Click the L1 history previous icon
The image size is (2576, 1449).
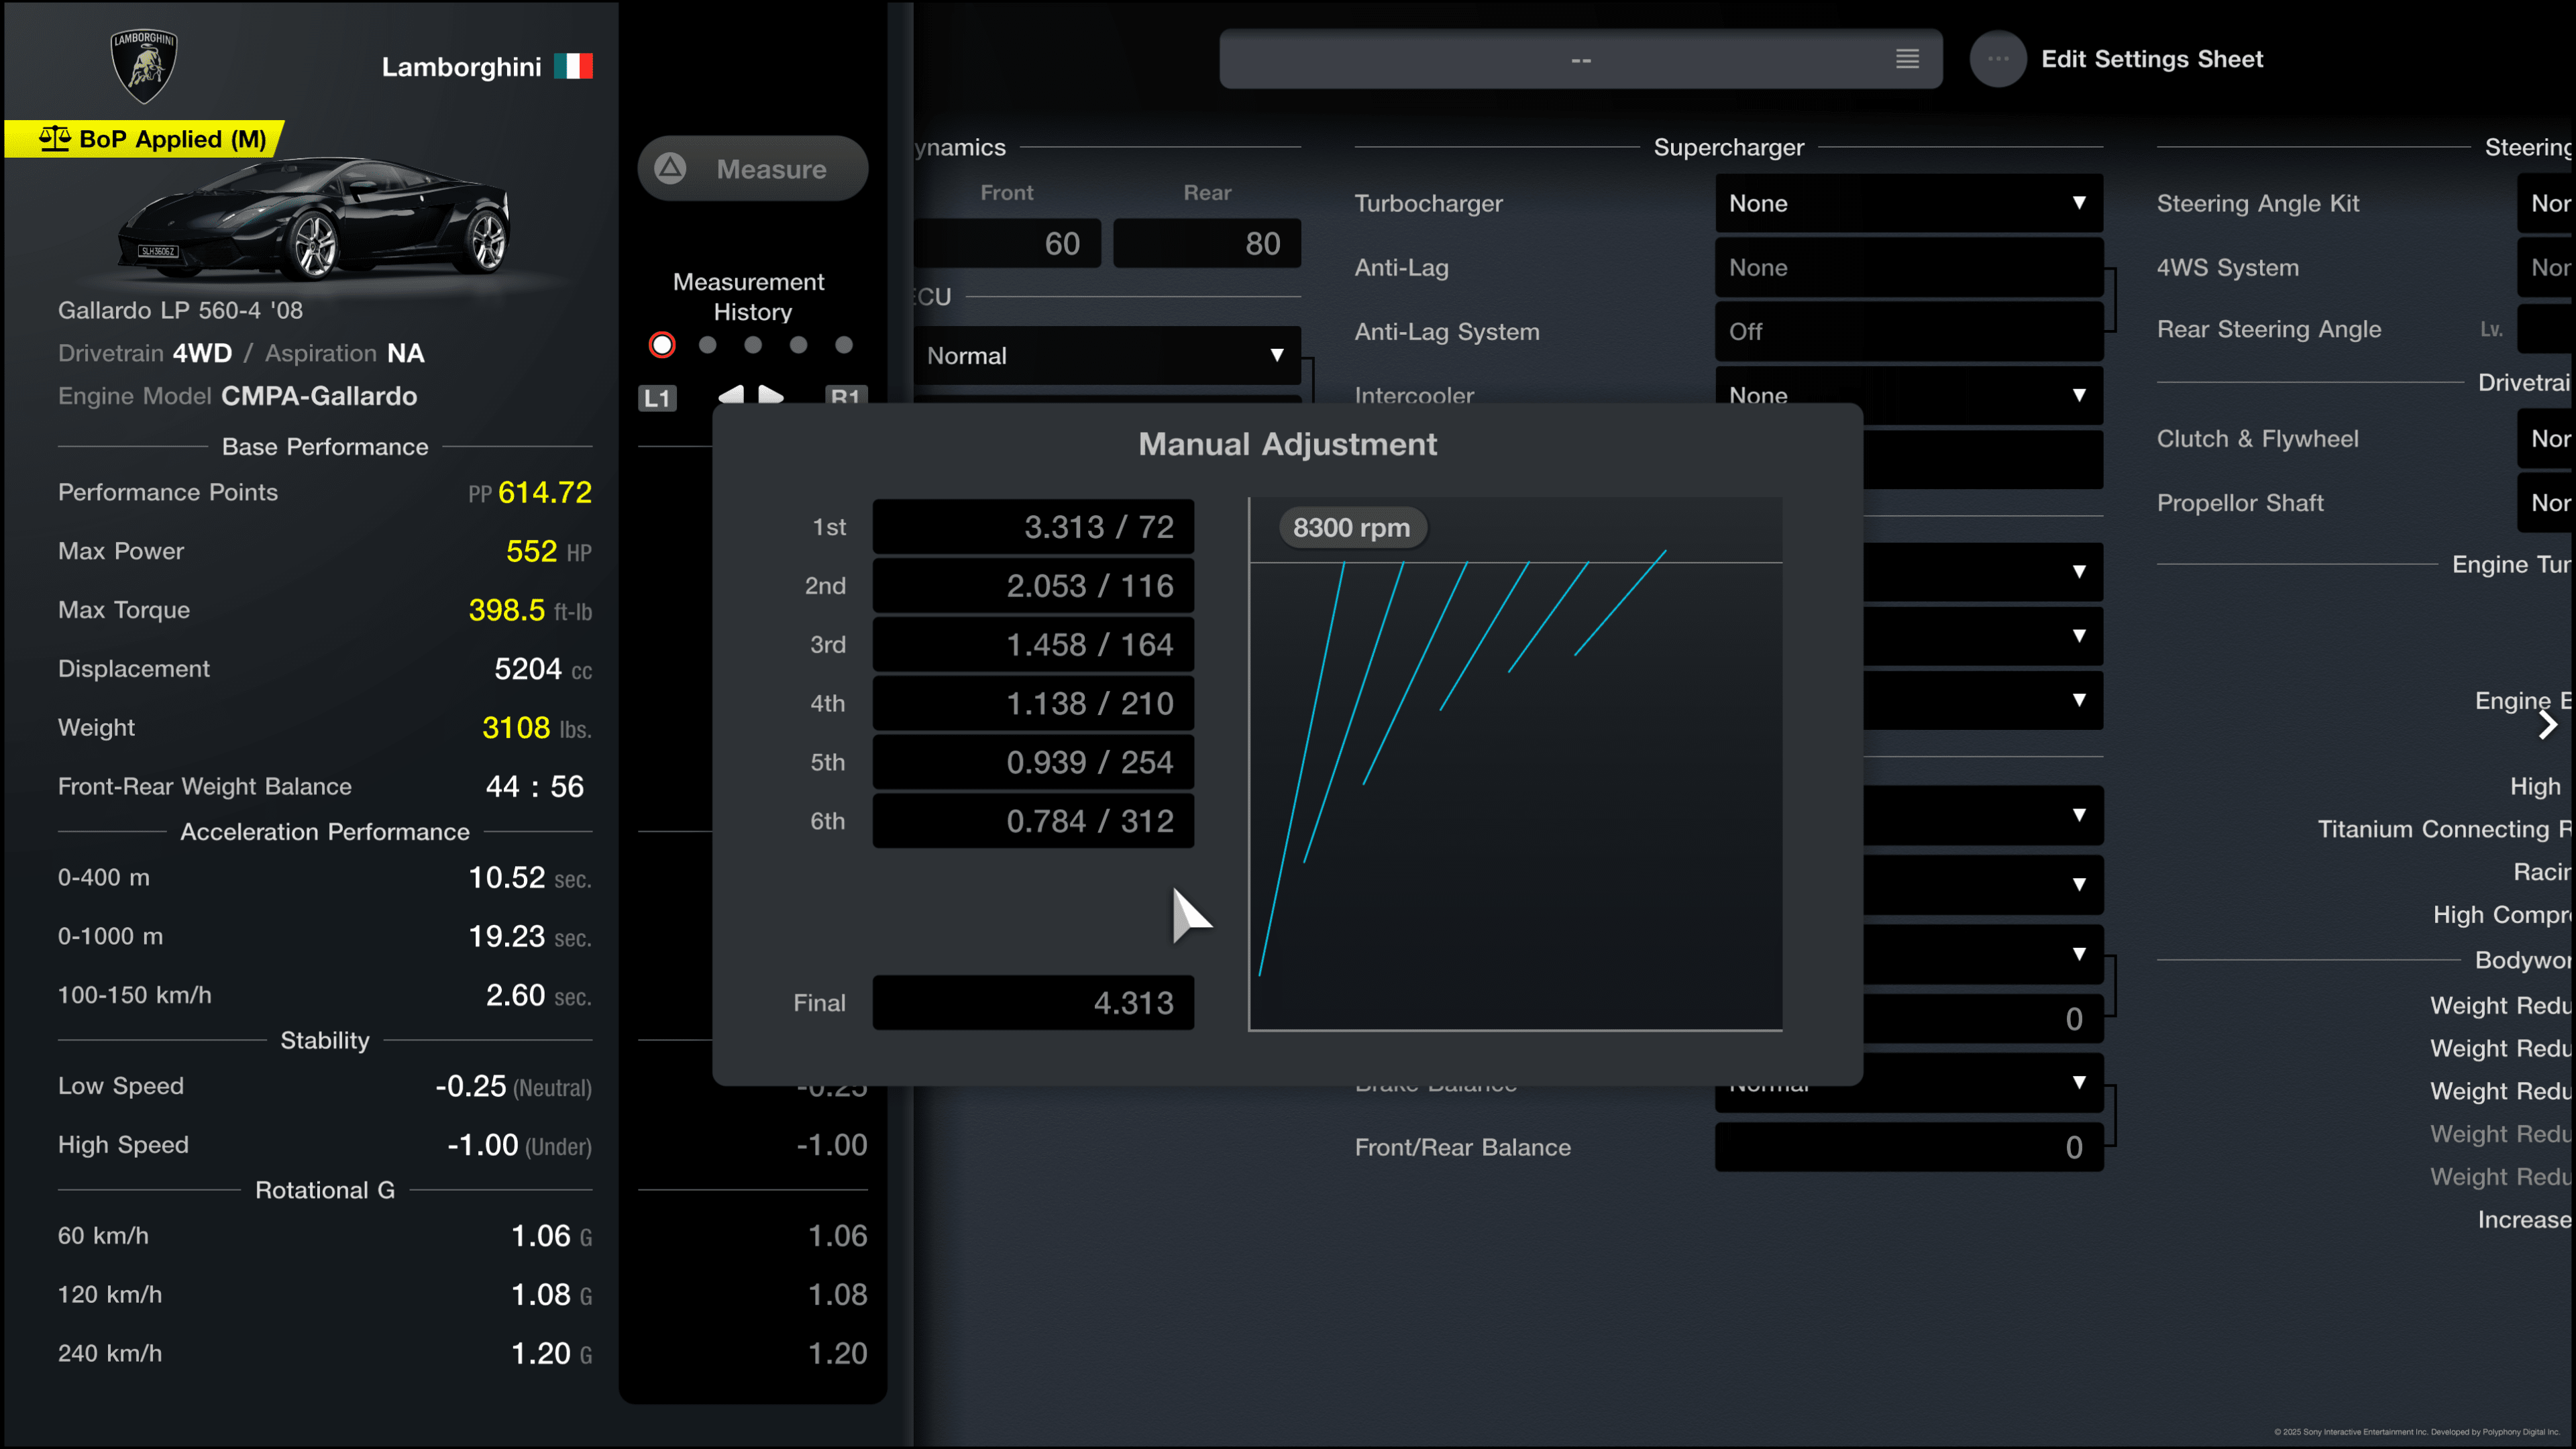[657, 397]
